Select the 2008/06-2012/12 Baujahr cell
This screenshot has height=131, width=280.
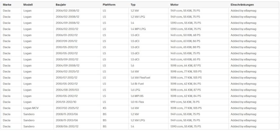tap(67, 126)
